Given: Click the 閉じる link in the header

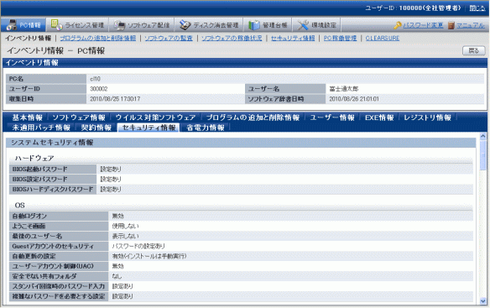Looking at the screenshot, I should [477, 8].
